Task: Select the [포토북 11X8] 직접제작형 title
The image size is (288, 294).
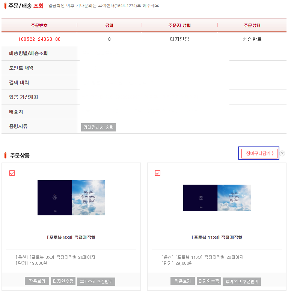Action: (217, 237)
